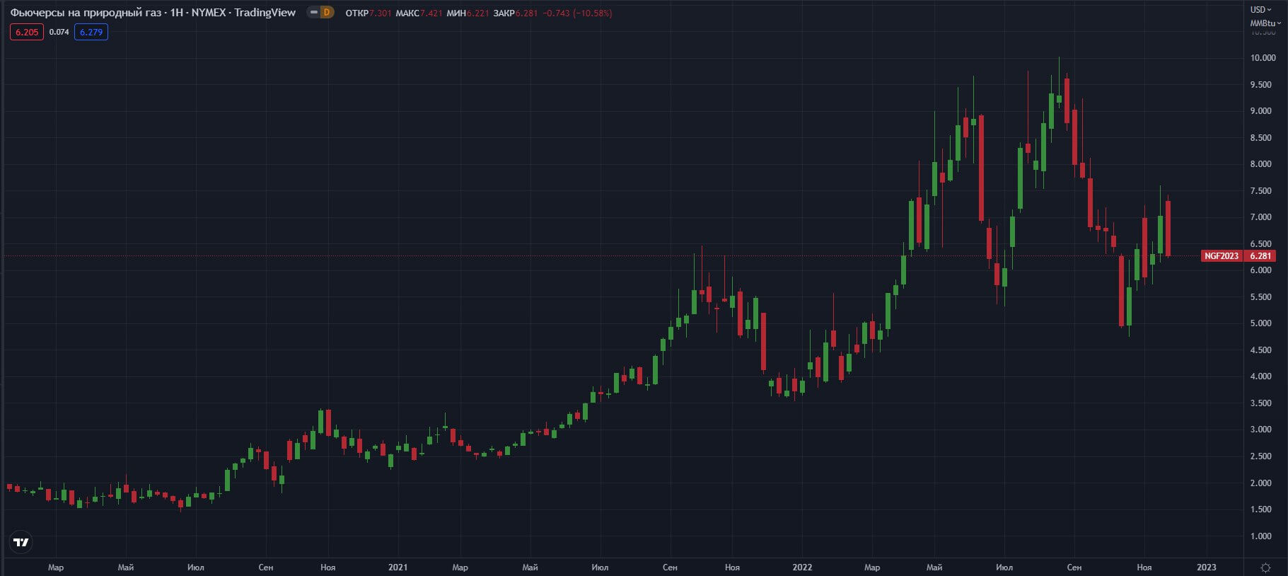Click the 6.281 current price tag
This screenshot has height=576, width=1288.
tap(1260, 256)
